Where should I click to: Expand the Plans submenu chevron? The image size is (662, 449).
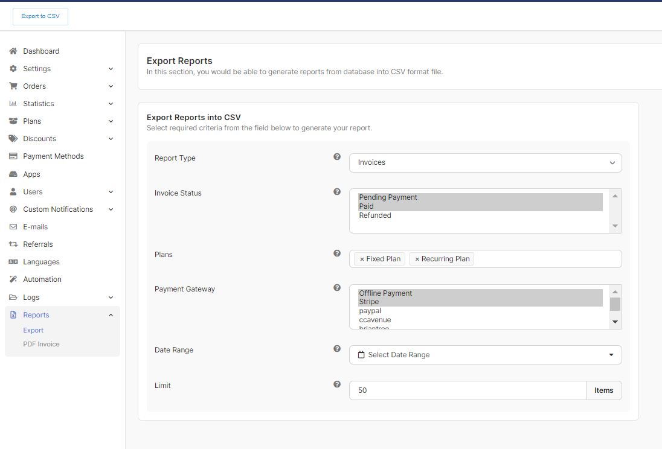pyautogui.click(x=111, y=121)
